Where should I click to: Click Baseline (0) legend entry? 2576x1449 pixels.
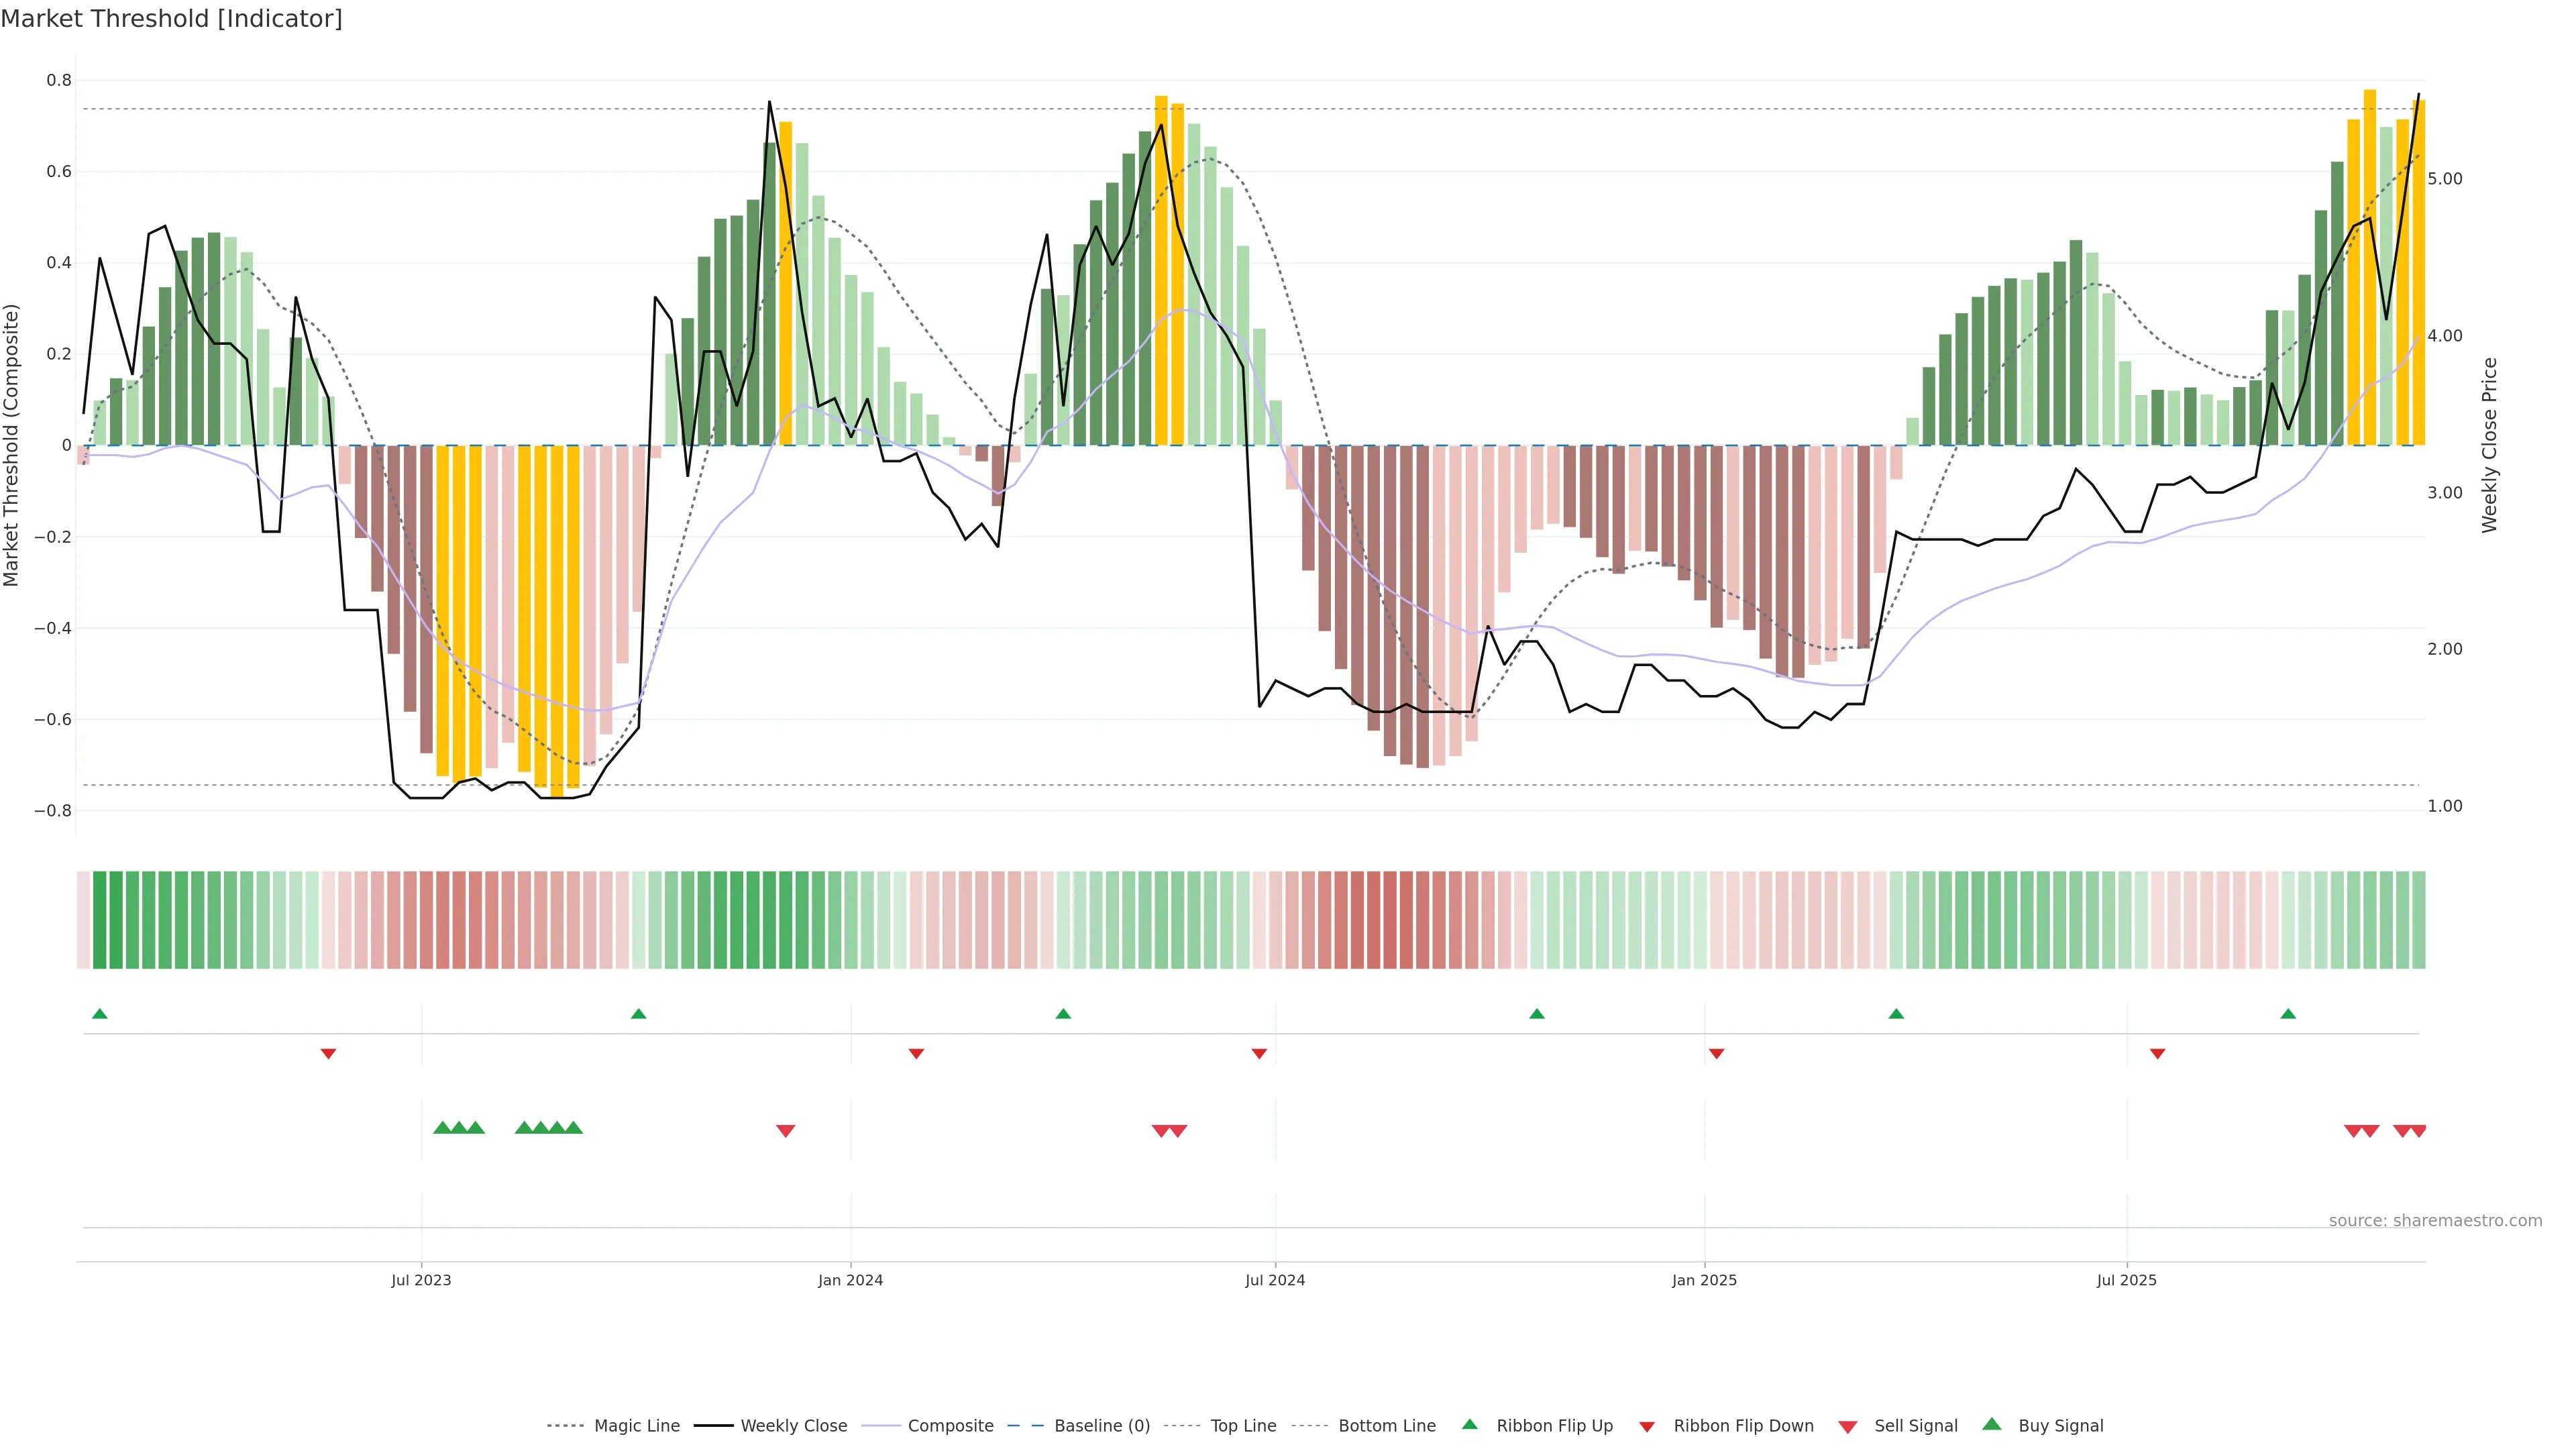1101,1425
